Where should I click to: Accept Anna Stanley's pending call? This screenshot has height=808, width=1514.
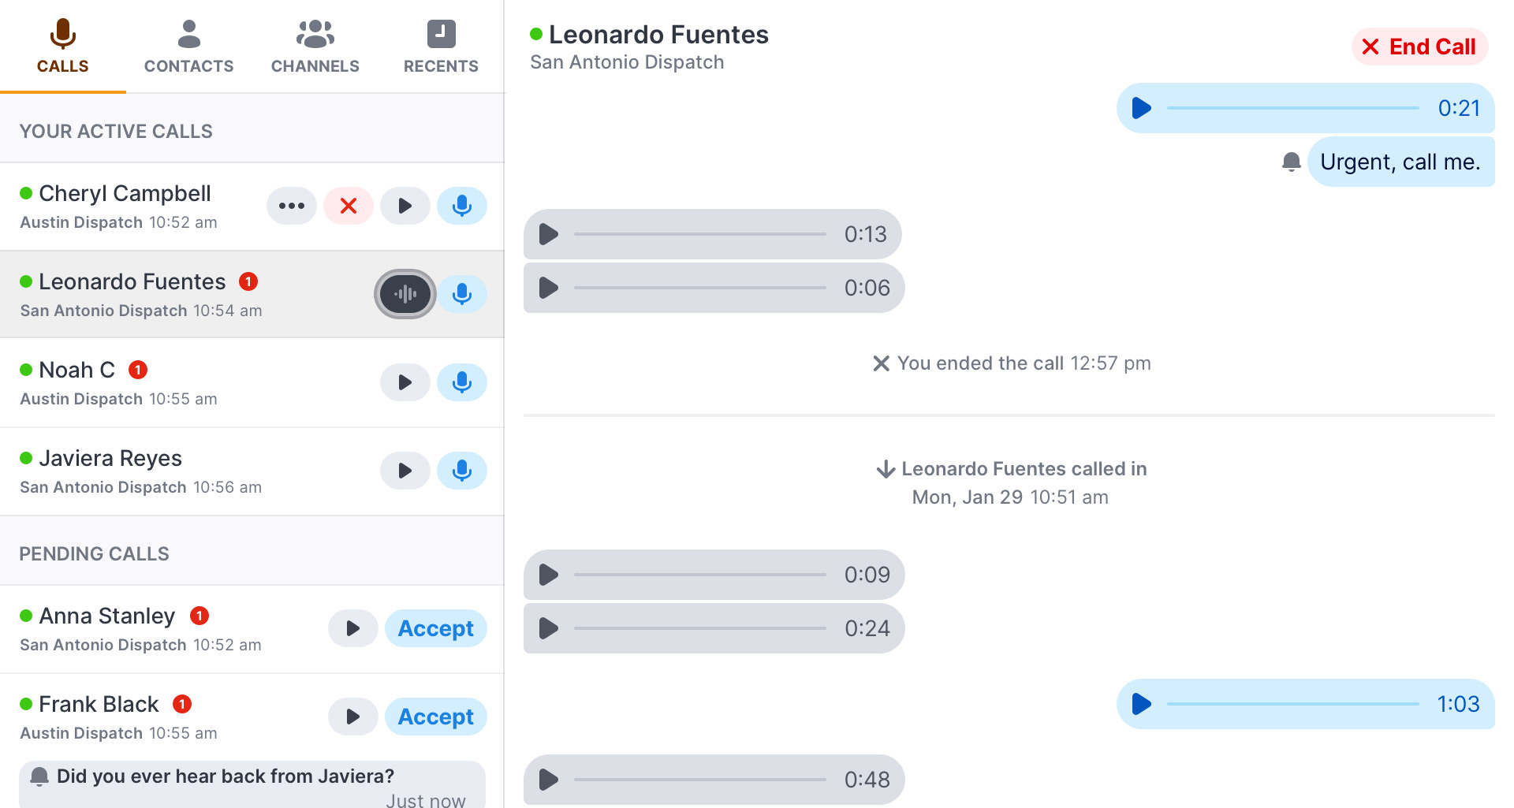436,628
